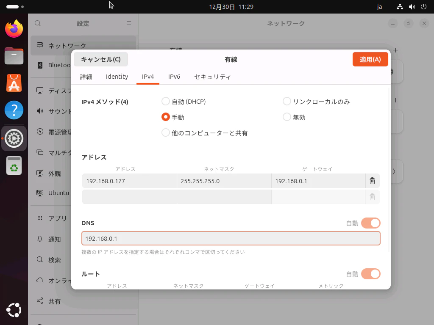Screen dimensions: 434x325
Task: Open 外観 settings in the sidebar
Action: [x=54, y=174]
